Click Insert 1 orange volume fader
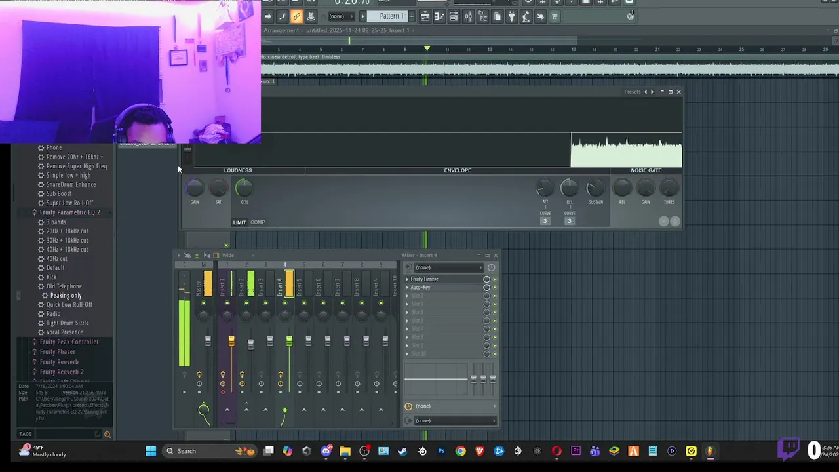 click(x=231, y=341)
